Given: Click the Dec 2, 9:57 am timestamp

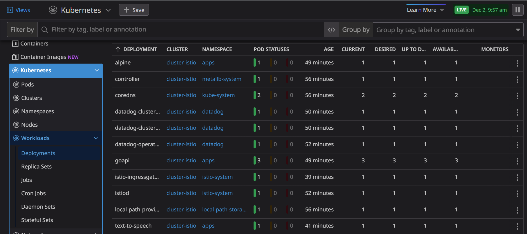Looking at the screenshot, I should click(x=489, y=10).
